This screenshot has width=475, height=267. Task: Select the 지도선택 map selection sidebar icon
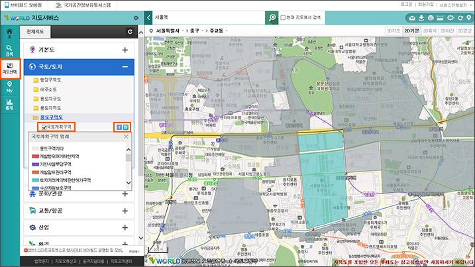pyautogui.click(x=10, y=69)
